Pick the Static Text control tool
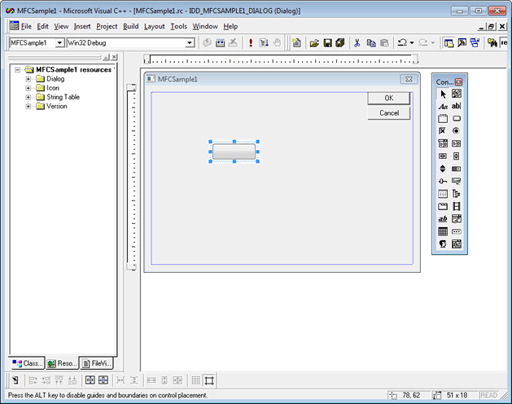This screenshot has width=512, height=404. click(x=443, y=106)
